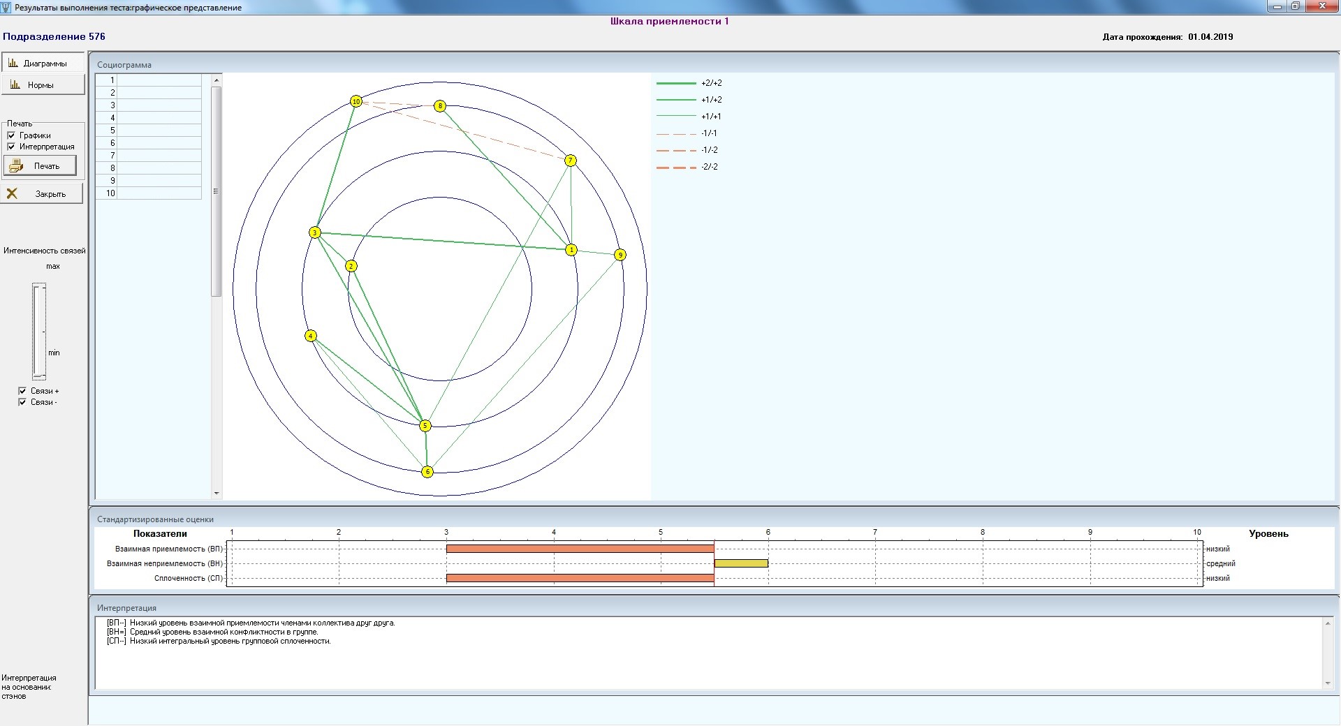The image size is (1341, 726).
Task: Click interpretation text scroll down arrow
Action: (x=1328, y=683)
